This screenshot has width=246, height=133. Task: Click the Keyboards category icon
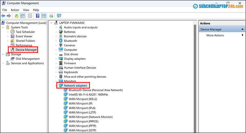pyautogui.click(x=61, y=72)
